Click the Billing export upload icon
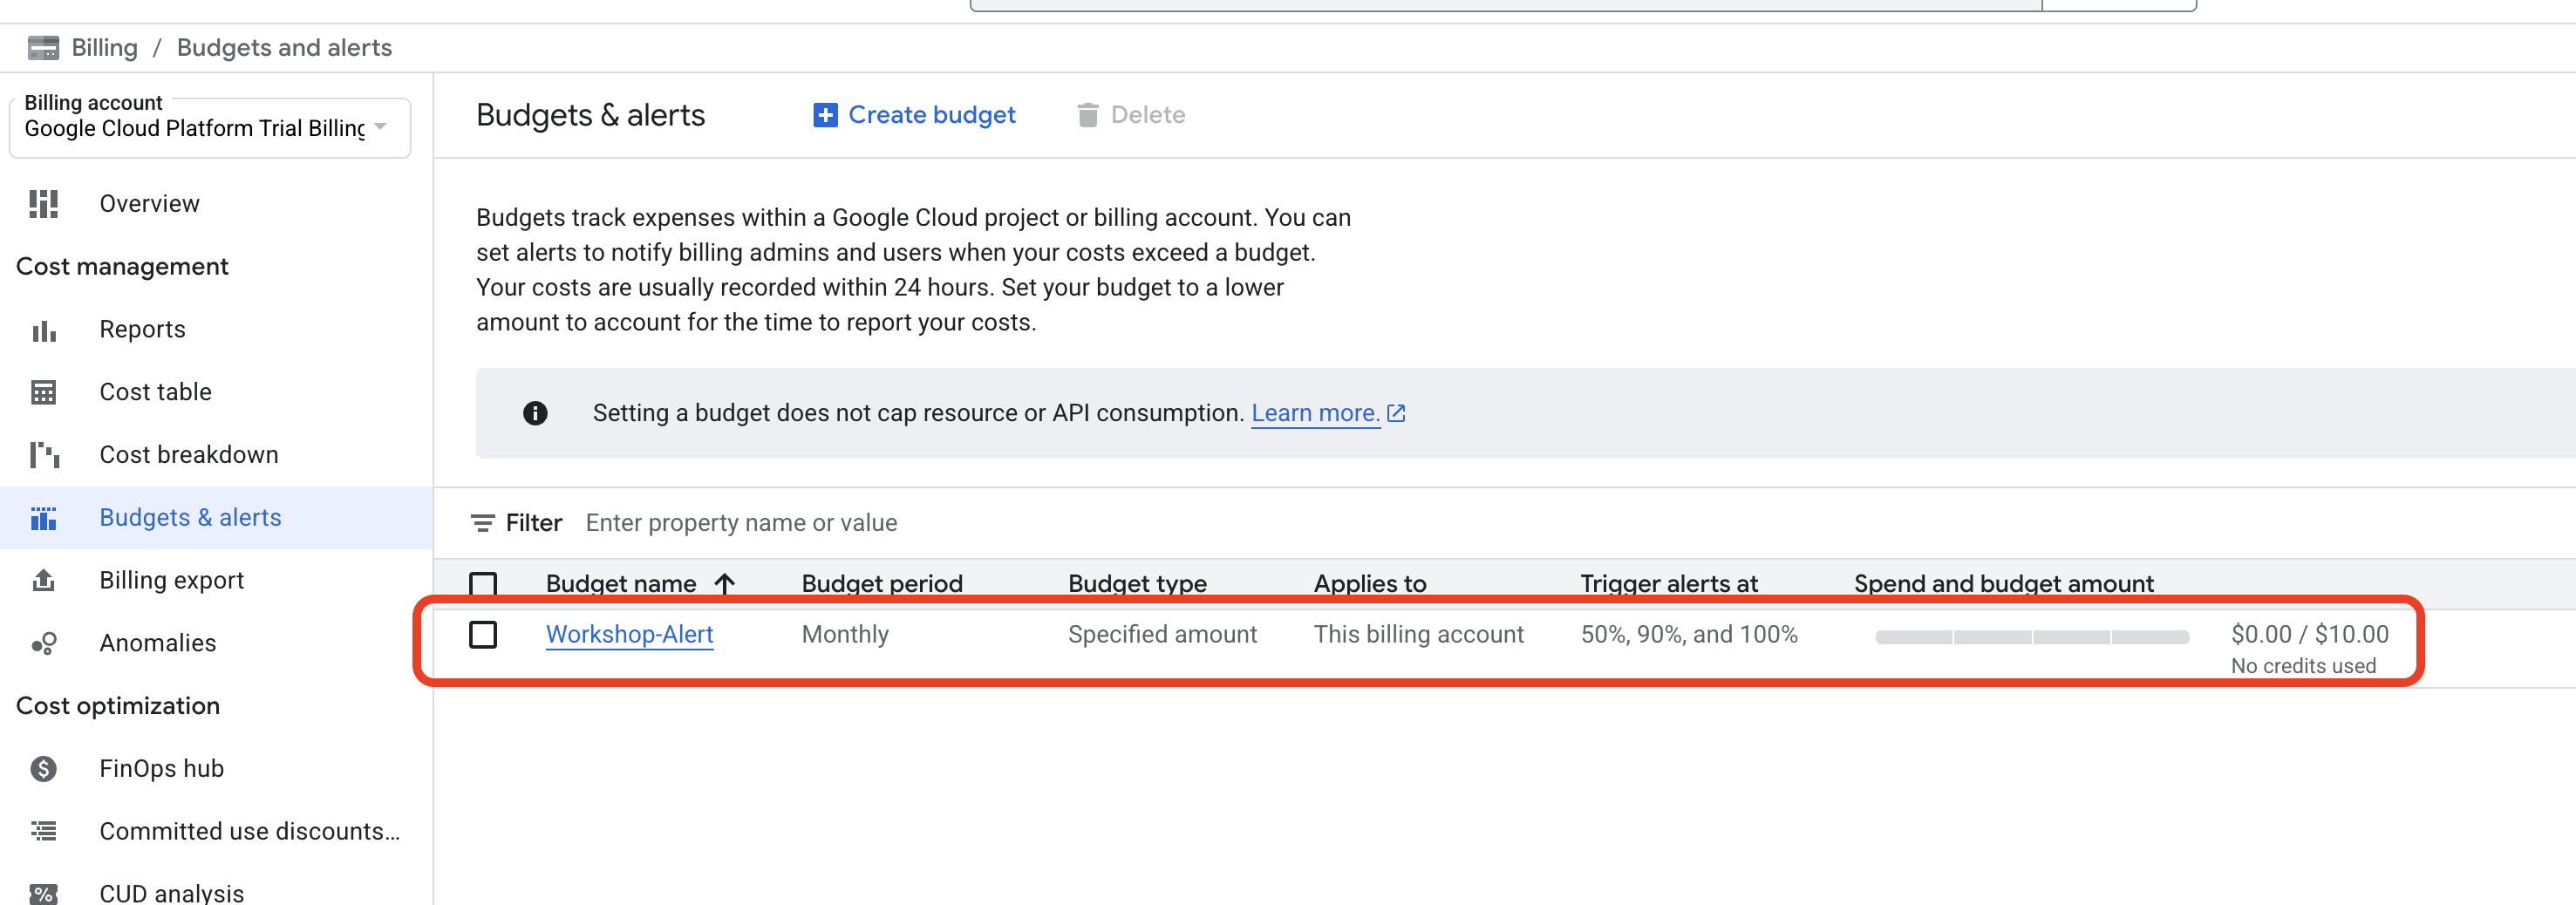Viewport: 2576px width, 905px height. pos(44,580)
